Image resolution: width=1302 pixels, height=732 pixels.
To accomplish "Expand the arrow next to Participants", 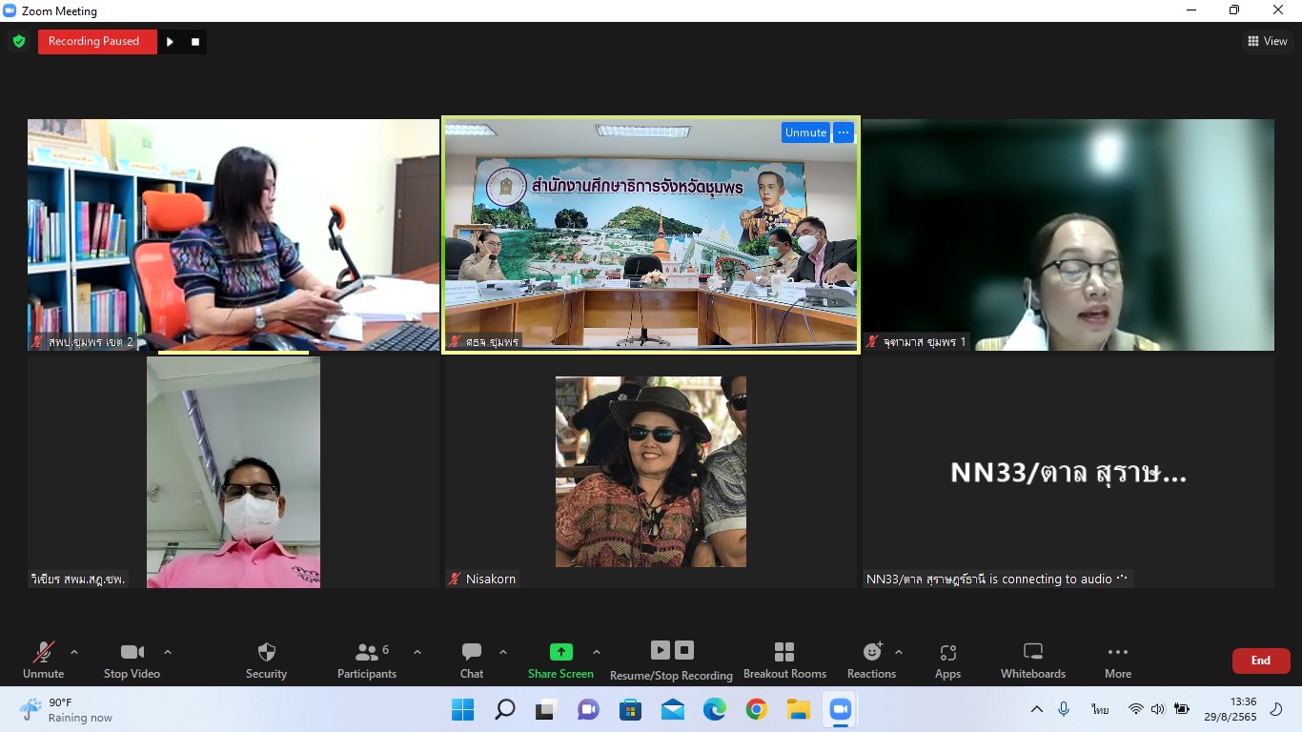I will click(x=417, y=653).
